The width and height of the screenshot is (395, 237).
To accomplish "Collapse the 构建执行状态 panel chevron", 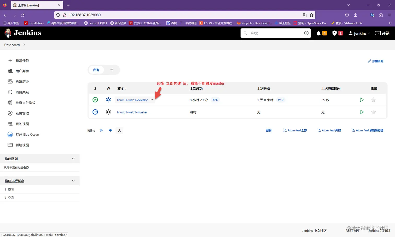I will click(x=73, y=181).
